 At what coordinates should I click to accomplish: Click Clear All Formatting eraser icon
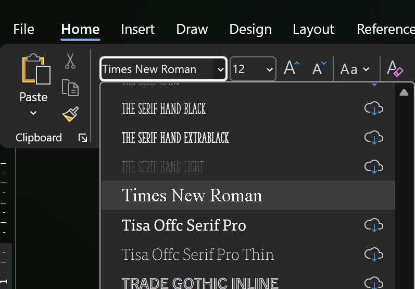[395, 69]
